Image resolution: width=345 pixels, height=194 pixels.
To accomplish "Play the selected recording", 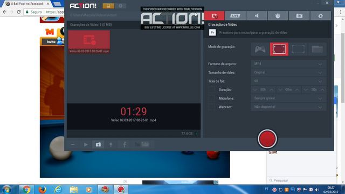I will [86, 144].
